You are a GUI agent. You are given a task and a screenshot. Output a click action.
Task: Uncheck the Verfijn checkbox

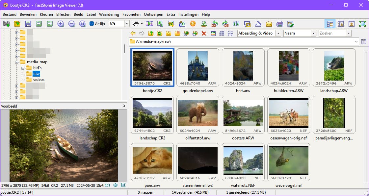92,24
